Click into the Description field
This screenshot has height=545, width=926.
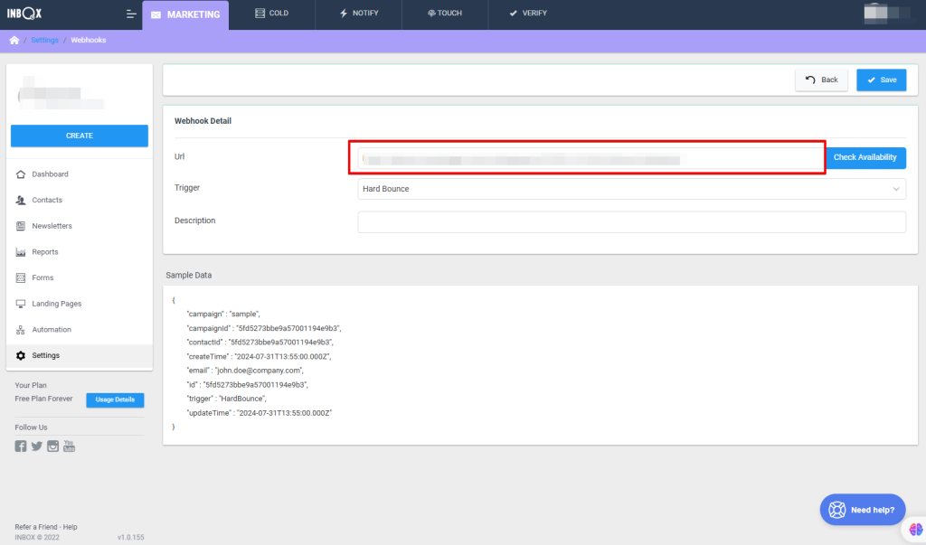631,221
